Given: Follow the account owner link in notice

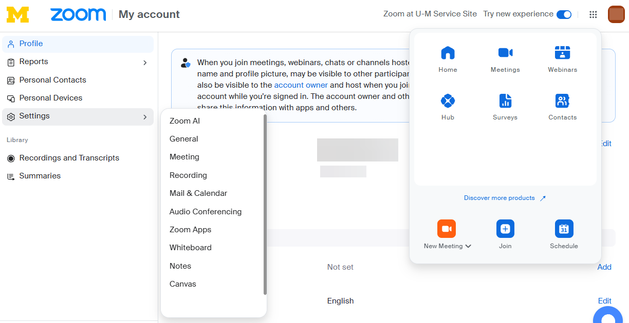Looking at the screenshot, I should tap(301, 85).
